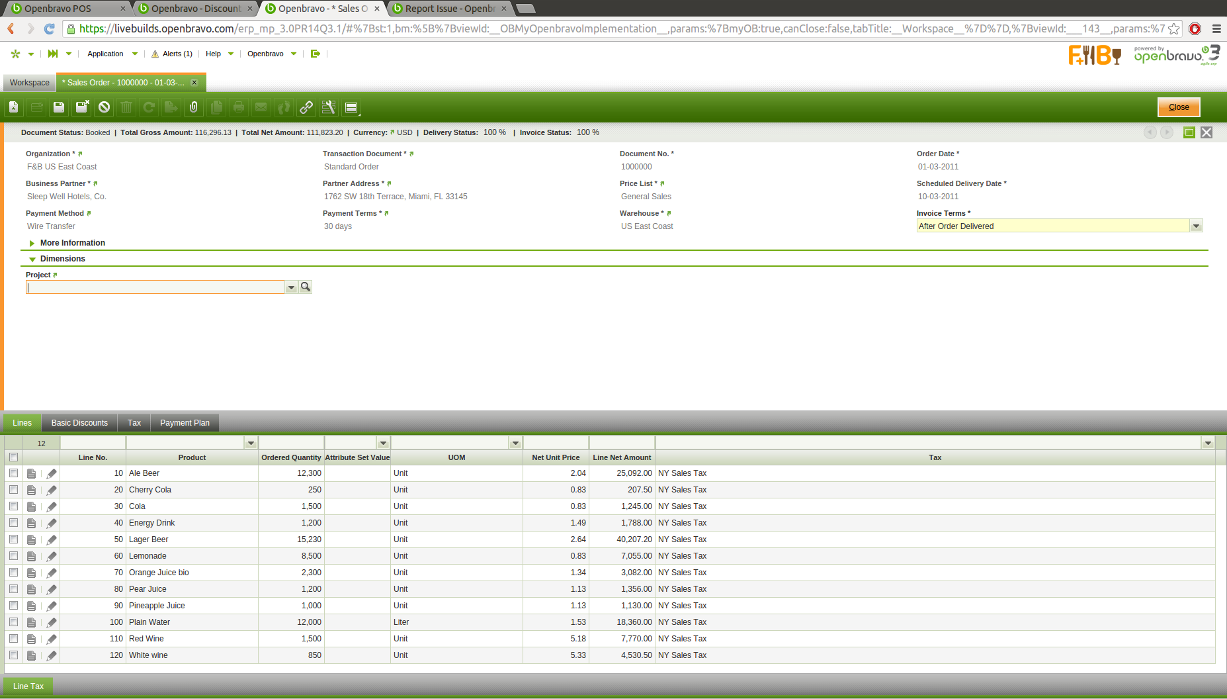1227x699 pixels.
Task: Go to next record arrow
Action: pos(1167,132)
